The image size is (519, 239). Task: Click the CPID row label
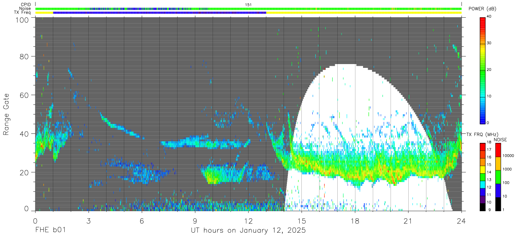point(25,5)
